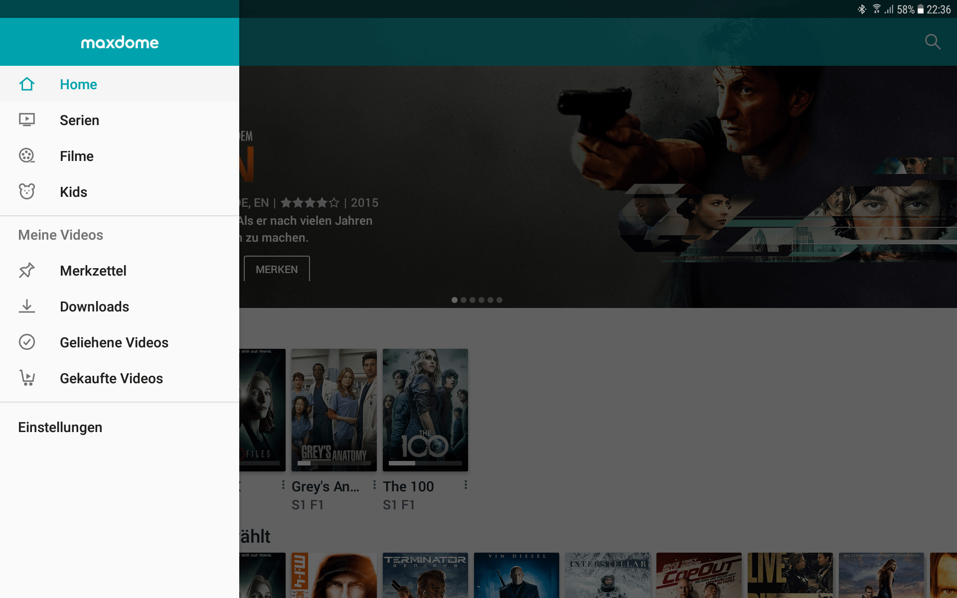Open more options for The 100
957x598 pixels.
(x=466, y=485)
